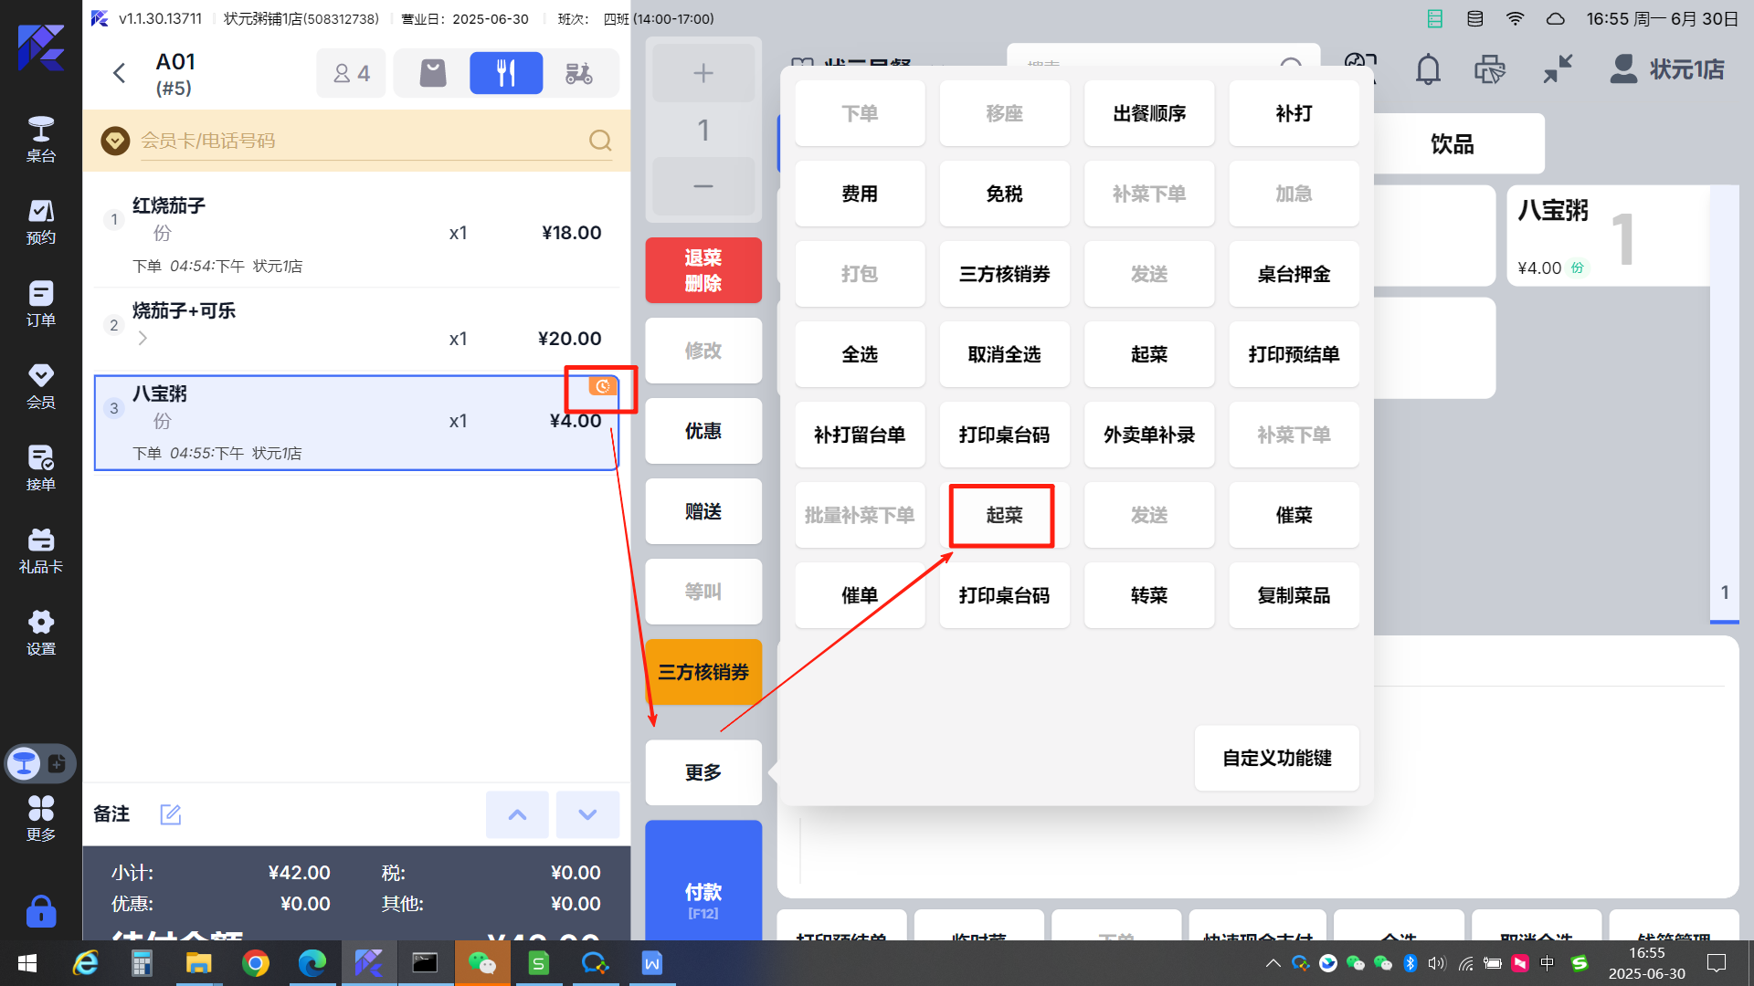Edit the 备注 note with pencil icon
This screenshot has height=986, width=1754.
pyautogui.click(x=171, y=813)
